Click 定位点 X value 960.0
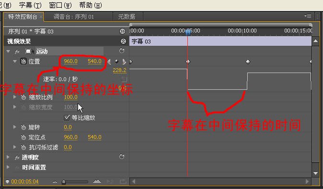Viewport: 323px width, 189px height. point(70,137)
